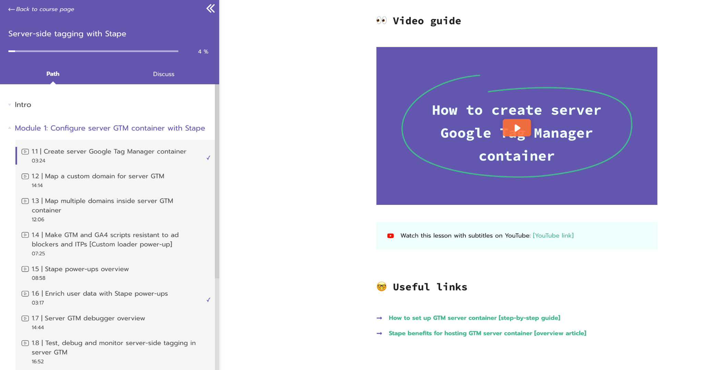Image resolution: width=702 pixels, height=370 pixels.
Task: Click the Server-side tagging with Stape title
Action: (x=67, y=34)
